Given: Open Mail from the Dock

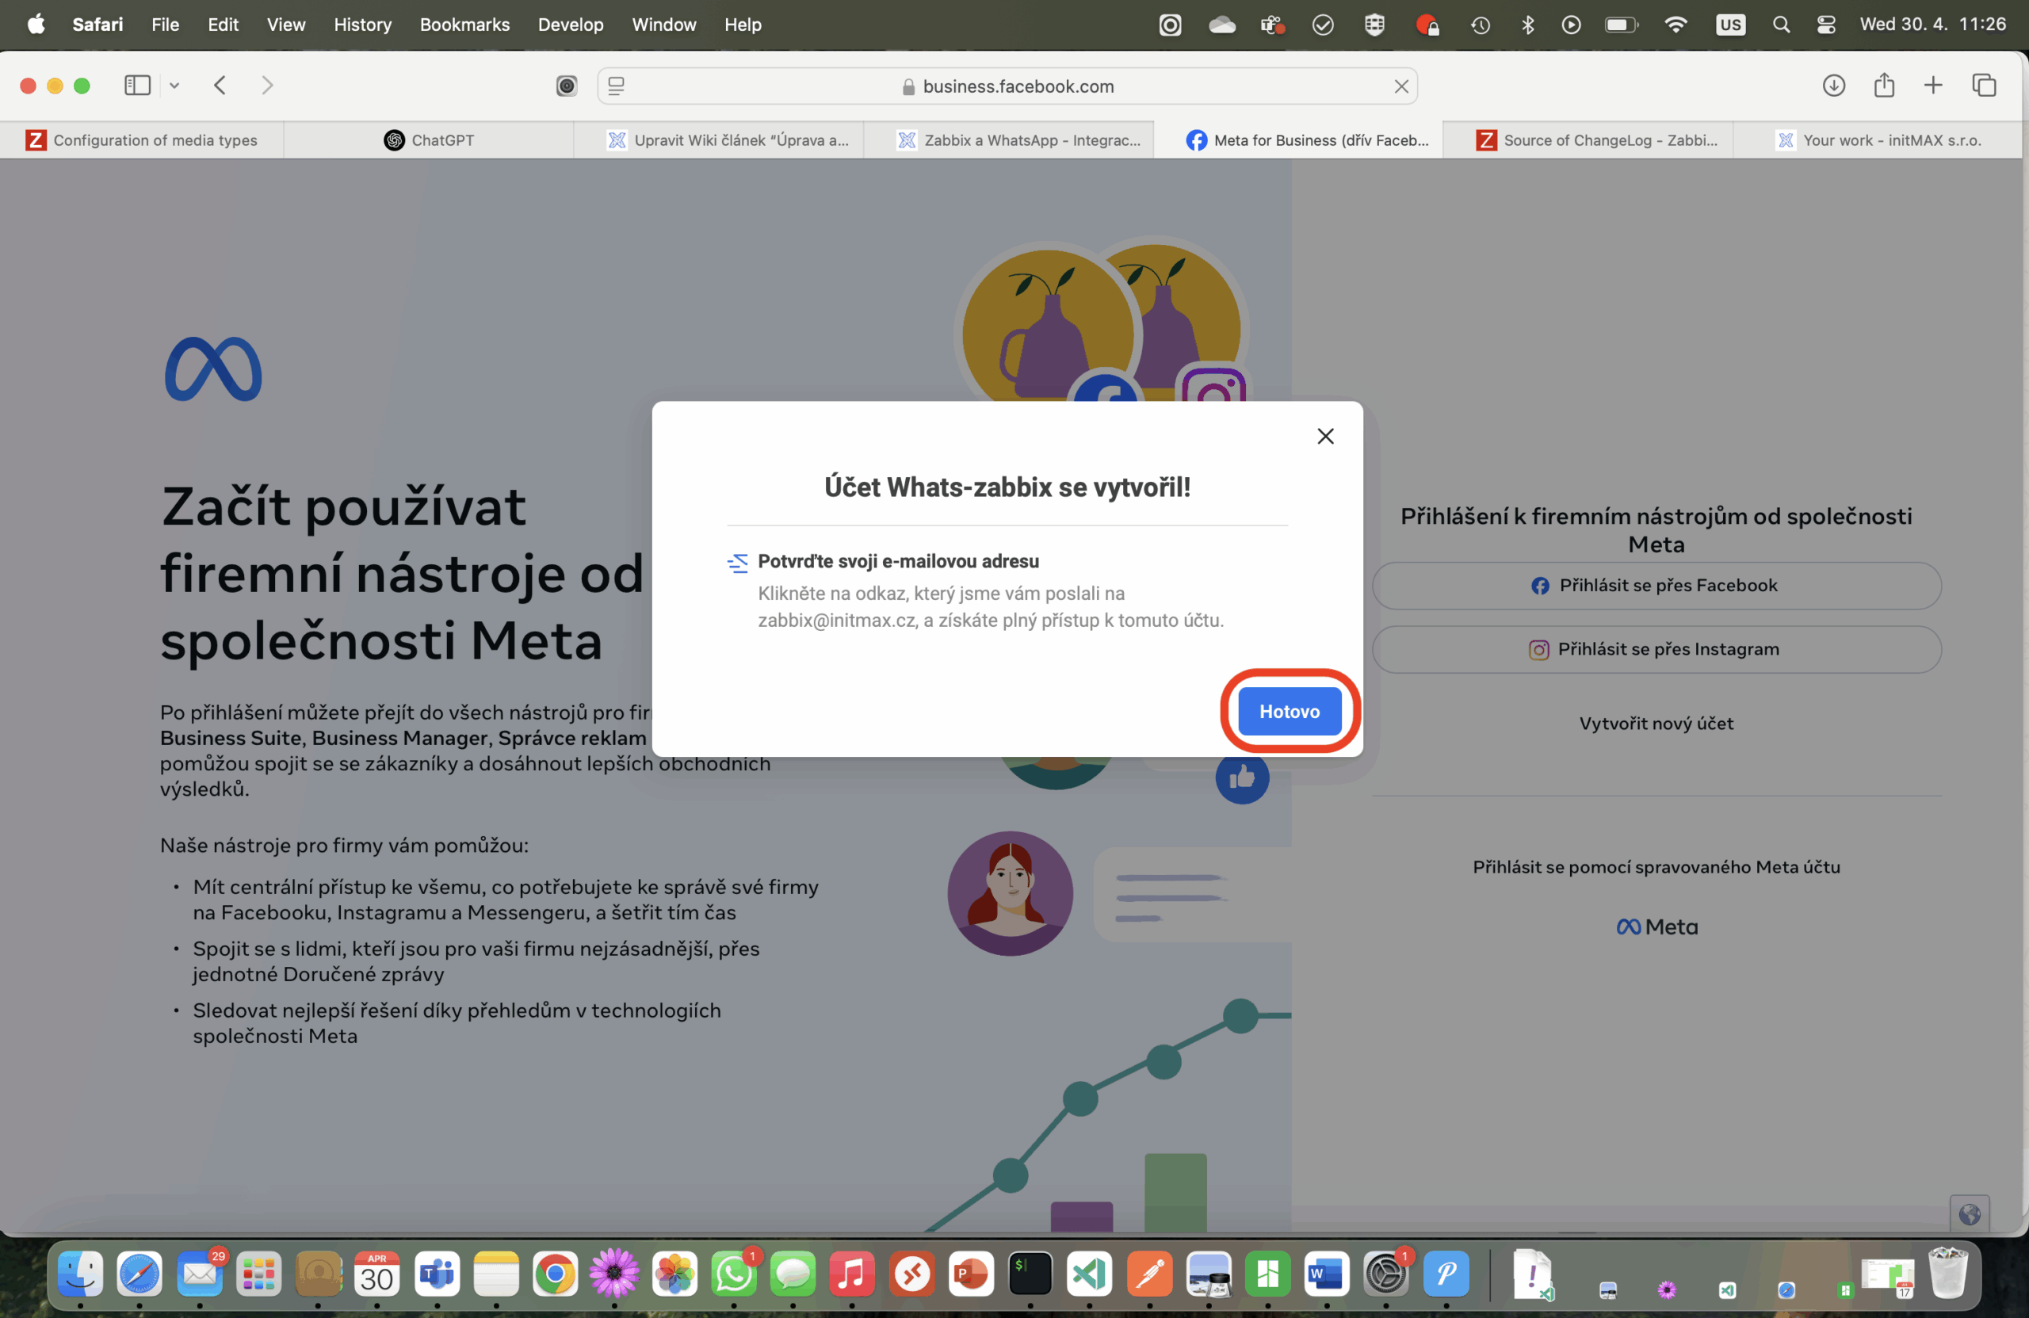Looking at the screenshot, I should 200,1274.
